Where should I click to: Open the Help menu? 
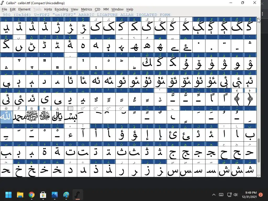point(130,9)
